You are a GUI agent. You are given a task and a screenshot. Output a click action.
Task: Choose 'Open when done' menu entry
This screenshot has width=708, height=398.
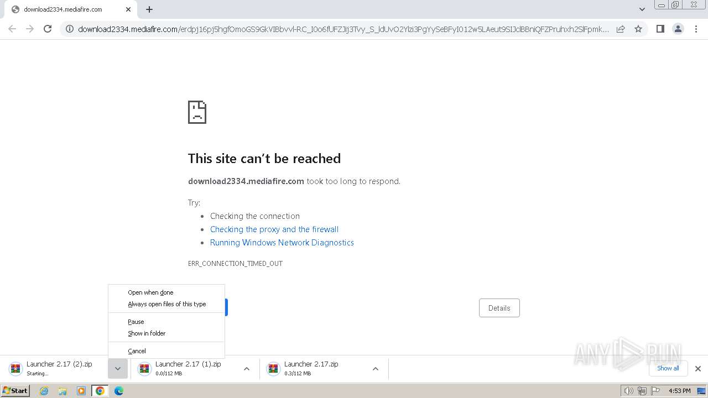pos(166,292)
